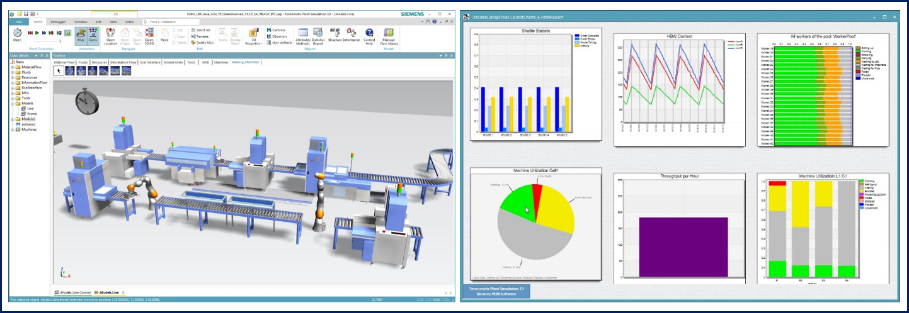Select the pointer tool in Toolbox
Viewport: 909px width, 313px height.
pyautogui.click(x=59, y=71)
